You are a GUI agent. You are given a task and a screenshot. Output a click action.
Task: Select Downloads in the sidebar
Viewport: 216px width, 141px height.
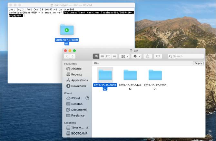click(x=78, y=86)
